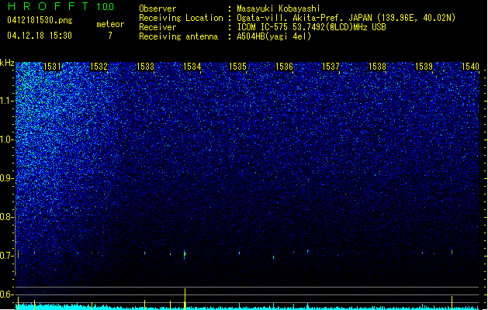Click the meteor echo near 1535
488x310 pixels.
pyautogui.click(x=239, y=253)
